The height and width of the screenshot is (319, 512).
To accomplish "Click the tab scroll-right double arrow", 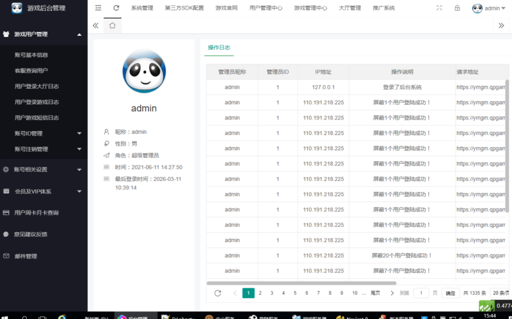I will (501, 26).
